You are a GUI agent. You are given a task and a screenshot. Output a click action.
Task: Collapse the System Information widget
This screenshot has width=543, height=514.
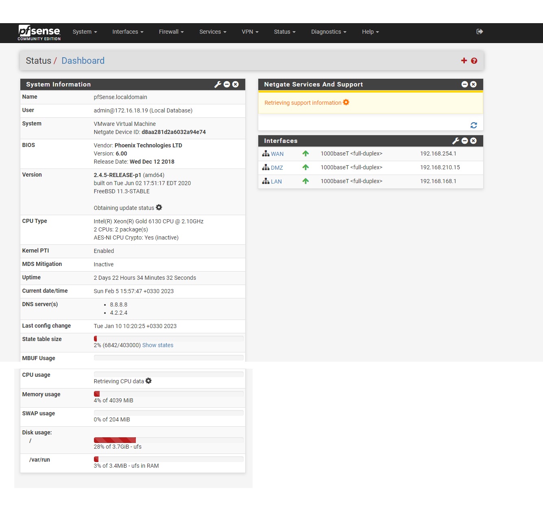[x=227, y=84]
